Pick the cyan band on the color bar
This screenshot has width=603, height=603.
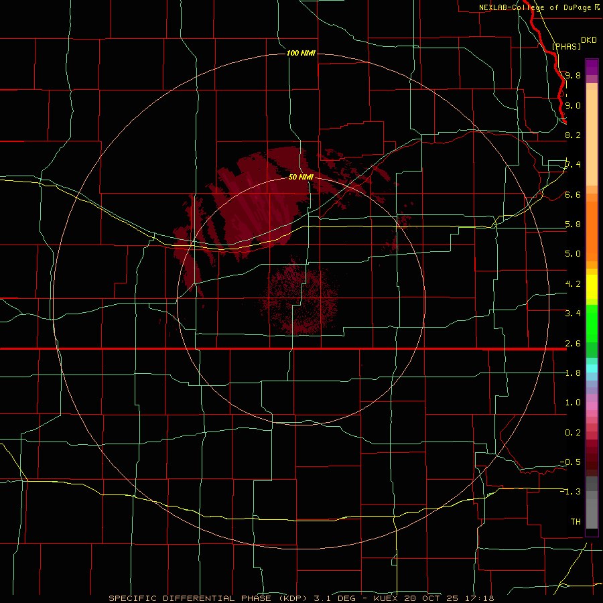(x=592, y=368)
